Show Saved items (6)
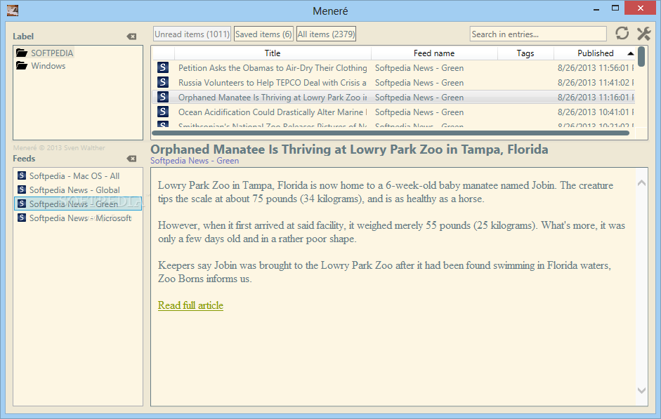Screen dimensions: 661x419 pos(263,34)
